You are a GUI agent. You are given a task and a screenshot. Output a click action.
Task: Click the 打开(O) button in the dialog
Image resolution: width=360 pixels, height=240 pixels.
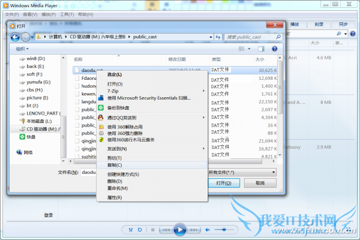(224, 183)
